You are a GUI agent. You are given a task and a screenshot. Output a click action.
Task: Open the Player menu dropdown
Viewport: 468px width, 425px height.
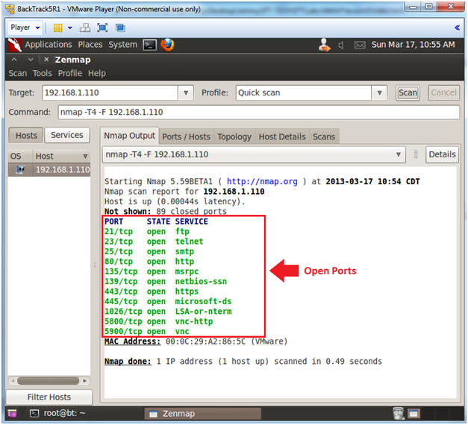pyautogui.click(x=25, y=28)
